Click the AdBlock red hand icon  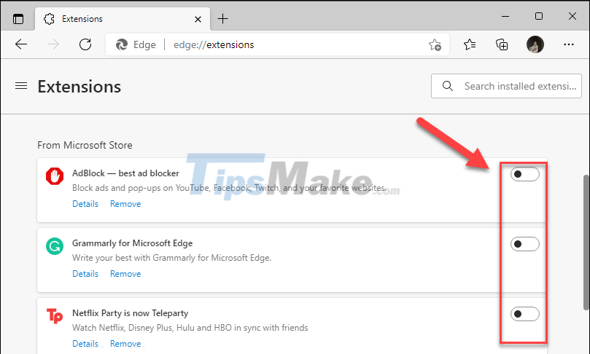55,176
